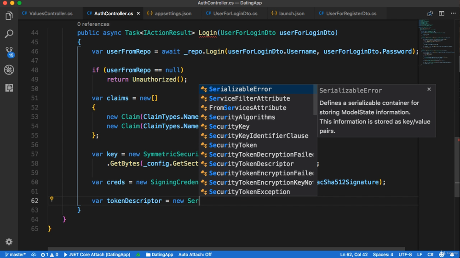The height and width of the screenshot is (258, 460).
Task: Choose SecurityKeyIdentifierClause from suggestions
Action: [x=256, y=136]
